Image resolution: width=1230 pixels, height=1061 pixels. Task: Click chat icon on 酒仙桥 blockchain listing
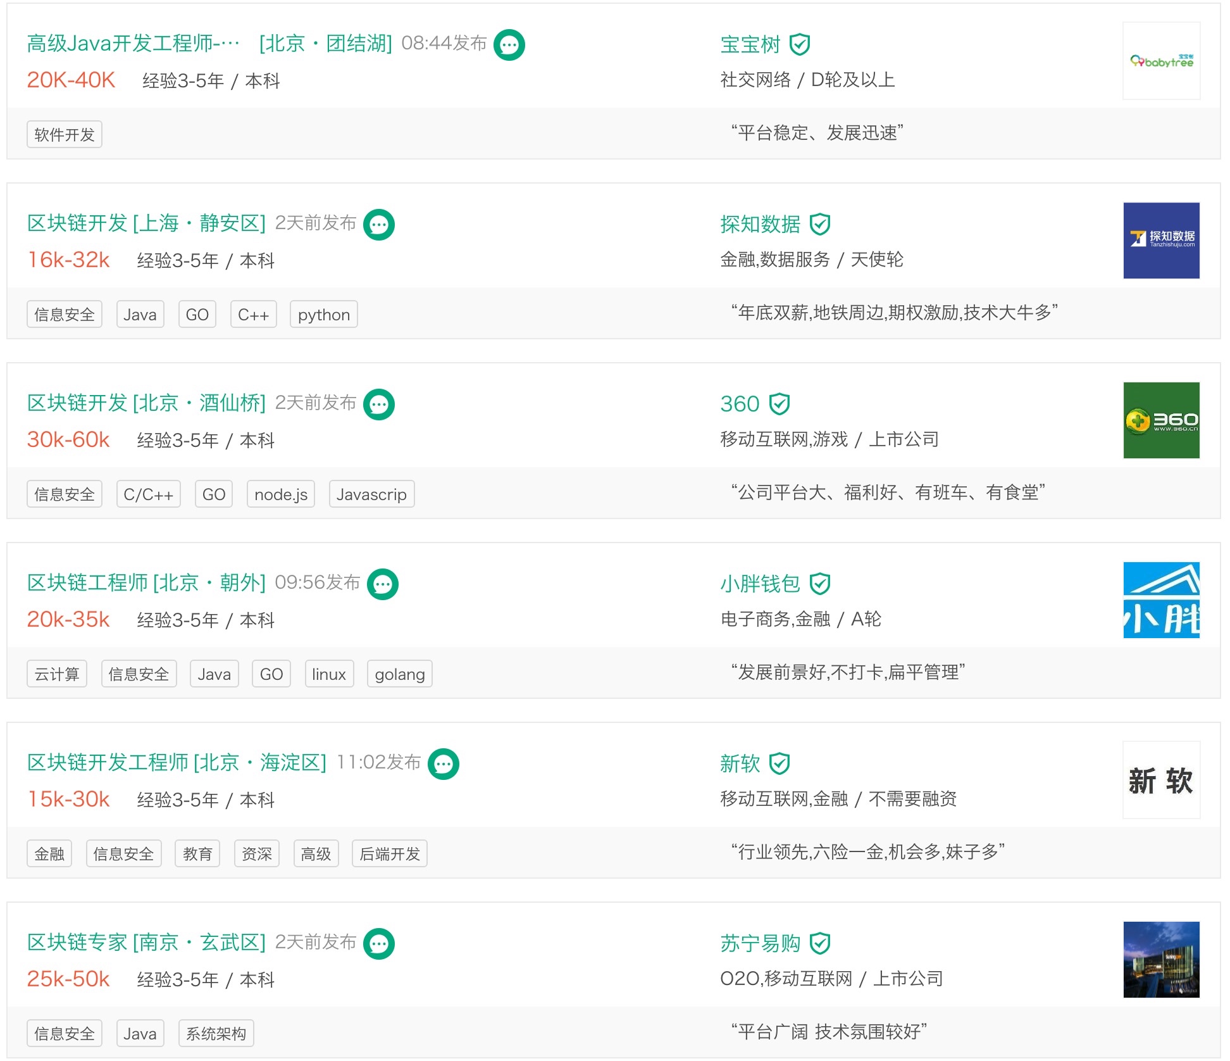click(378, 405)
